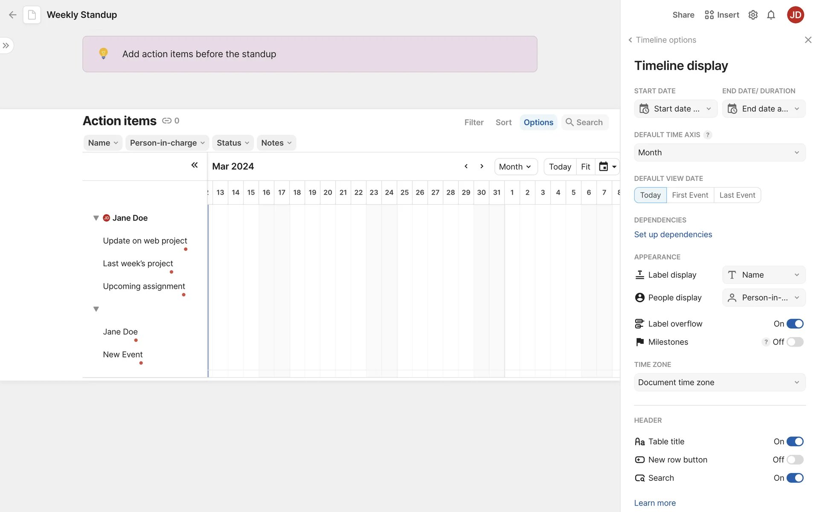Expand the left sidebar with double-chevron
The image size is (819, 512).
pyautogui.click(x=6, y=46)
